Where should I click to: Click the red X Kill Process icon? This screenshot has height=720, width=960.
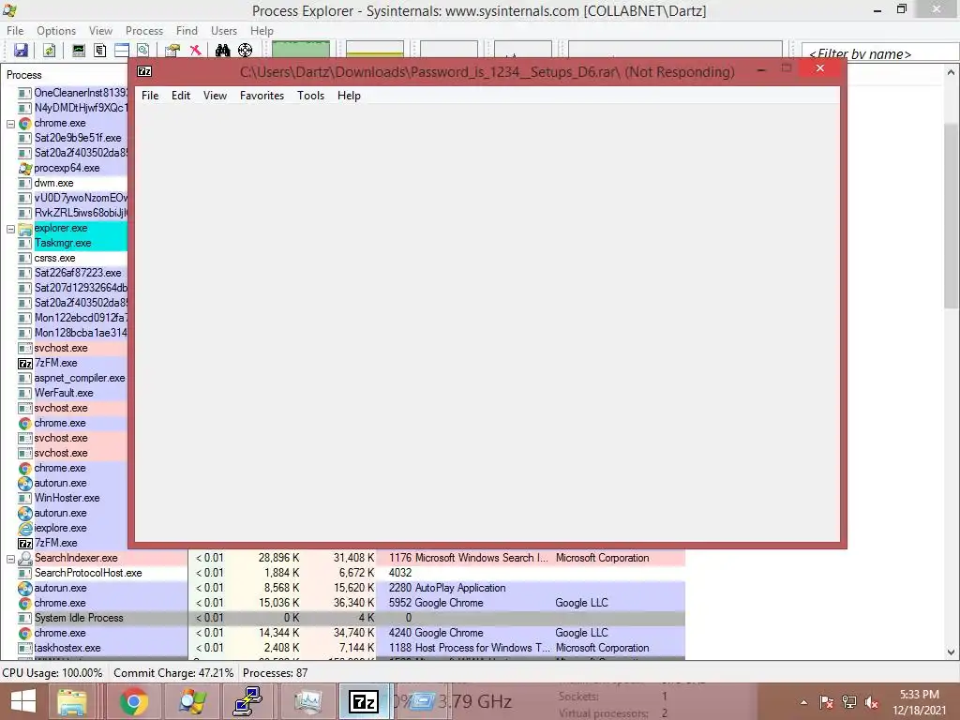(195, 51)
